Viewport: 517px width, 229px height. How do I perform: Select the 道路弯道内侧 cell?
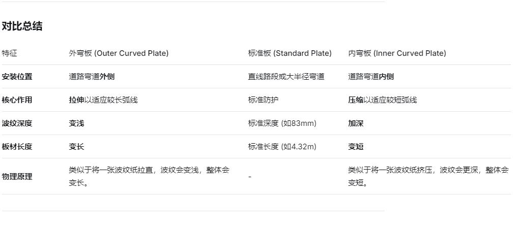(370, 77)
